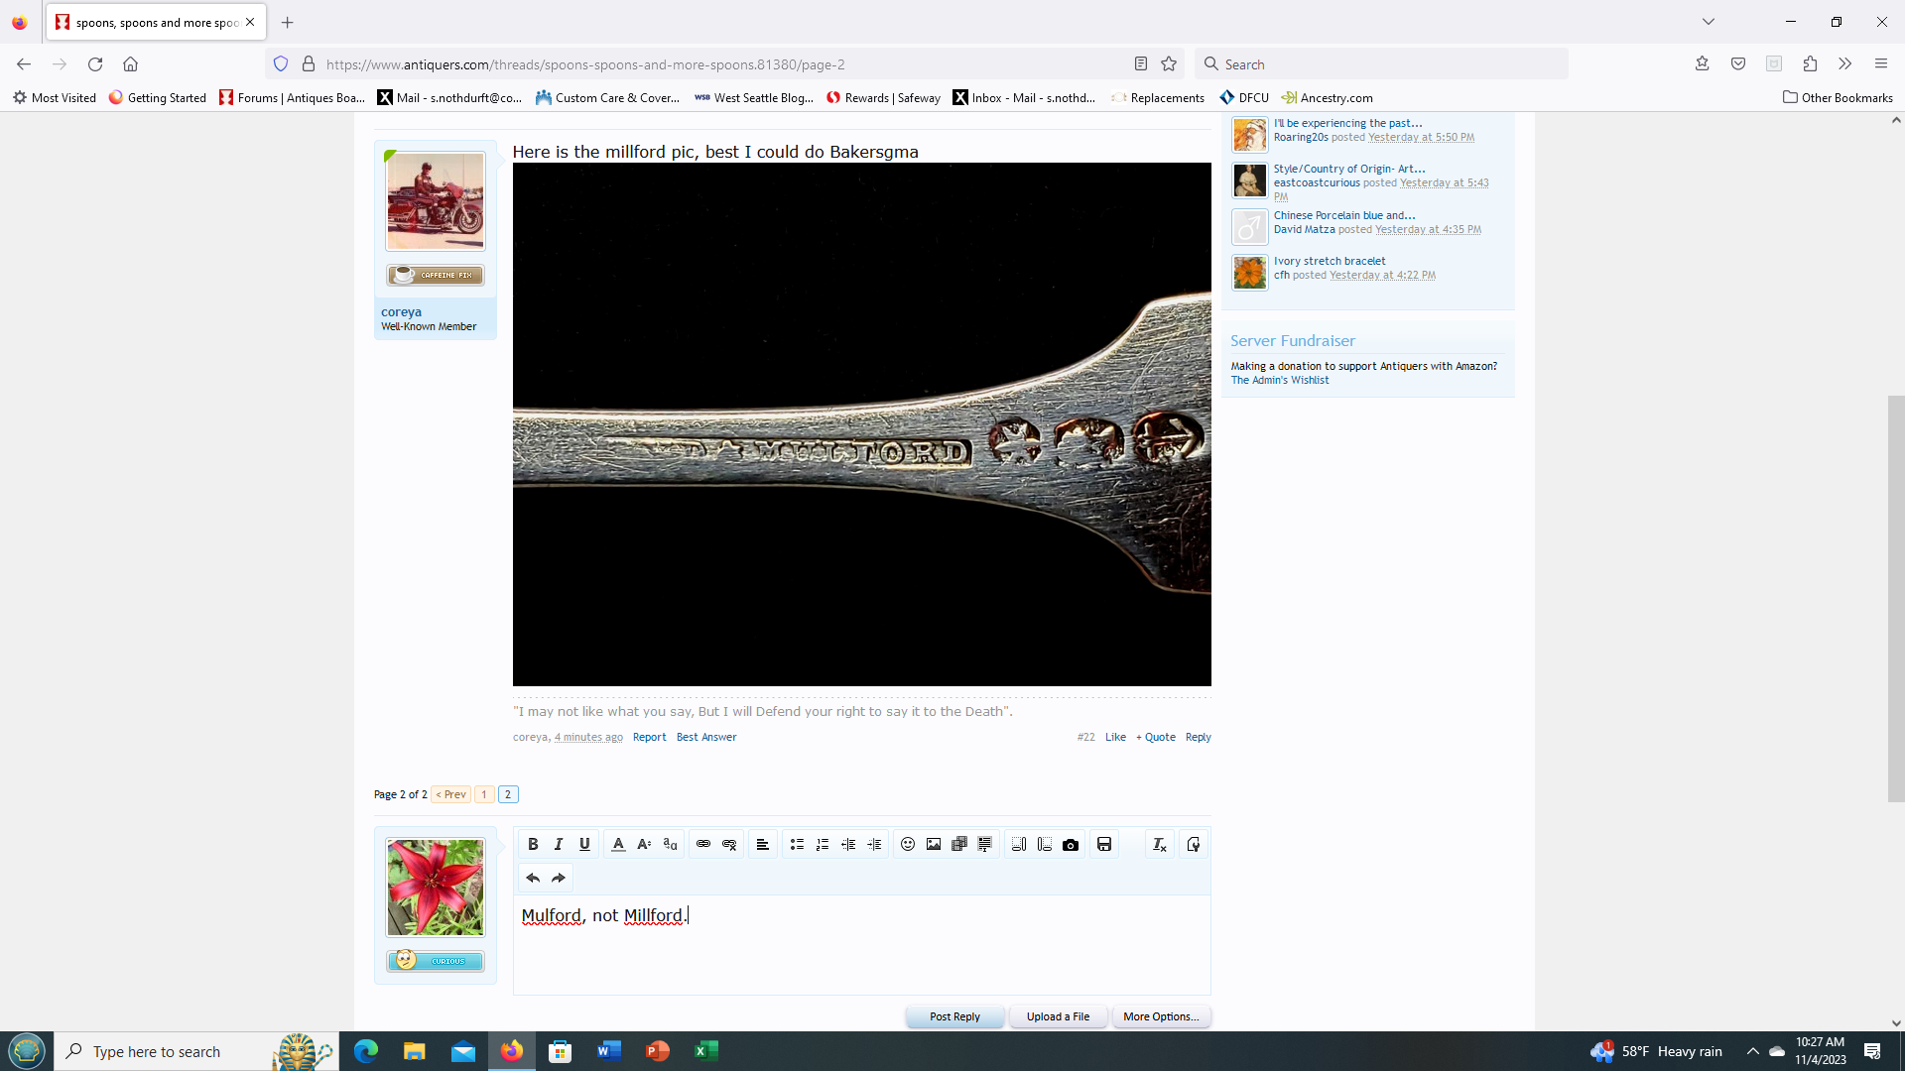1905x1071 pixels.
Task: Open The Admin's Wishlist link
Action: 1279,380
